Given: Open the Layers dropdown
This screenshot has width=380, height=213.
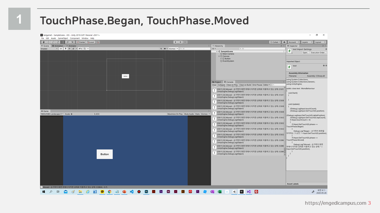Looking at the screenshot, I should (x=307, y=42).
